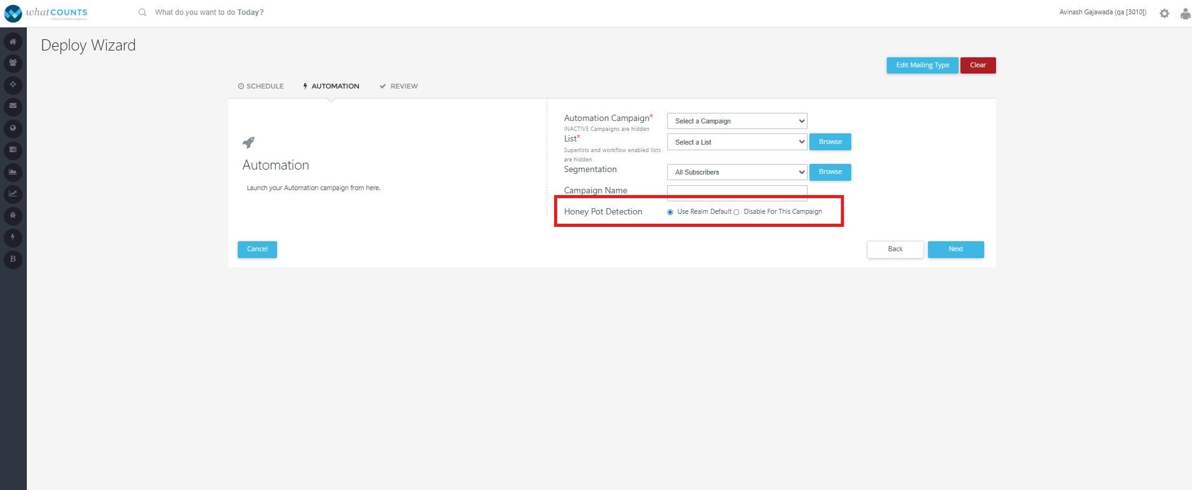
Task: Open the globe icon in sidebar
Action: (x=13, y=128)
